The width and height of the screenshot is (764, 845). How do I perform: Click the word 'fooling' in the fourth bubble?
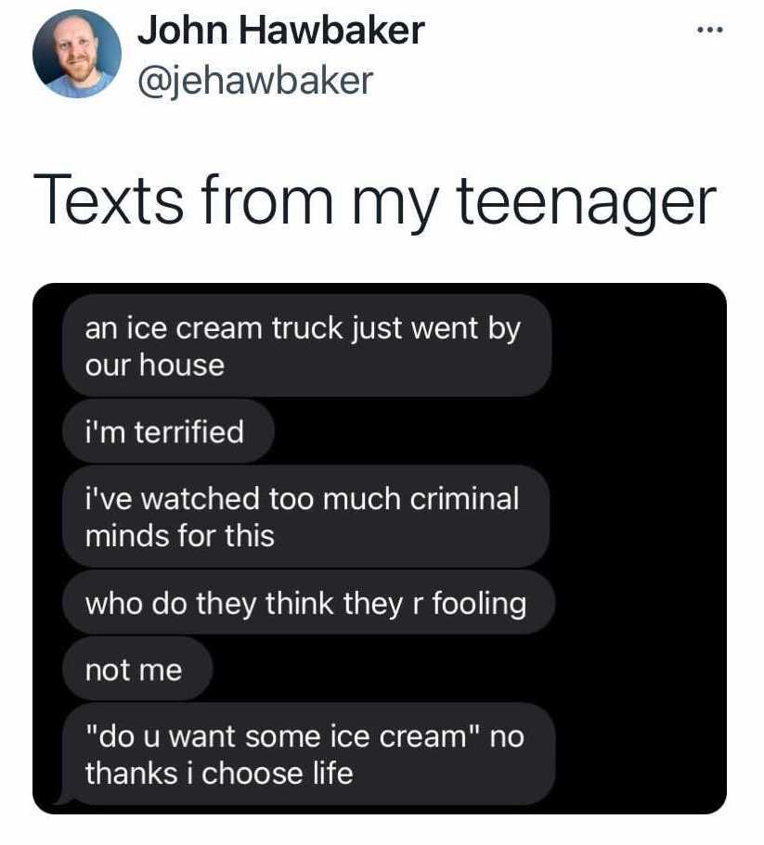pyautogui.click(x=479, y=604)
